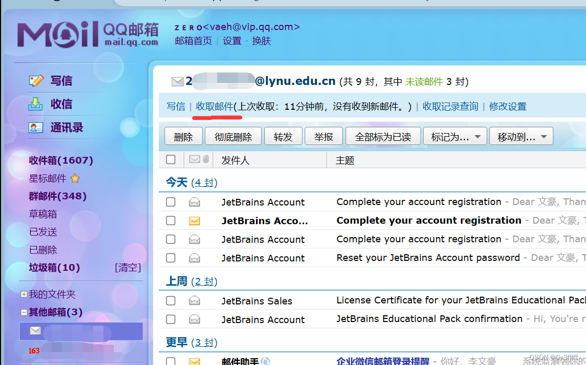Check the unread bold JetBrains Acco... mail
Screen dimensions: 586x365
pos(171,221)
